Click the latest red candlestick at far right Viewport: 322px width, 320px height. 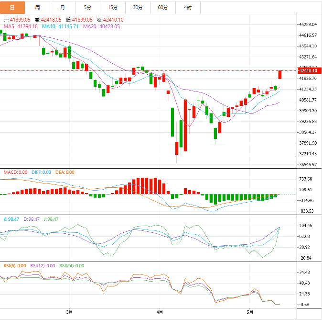click(x=280, y=75)
